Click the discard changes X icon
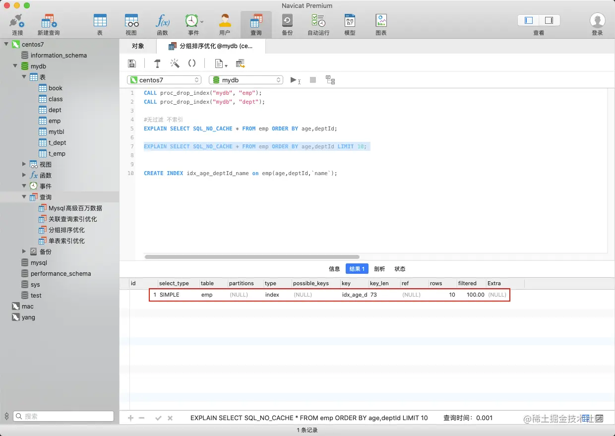 click(170, 418)
